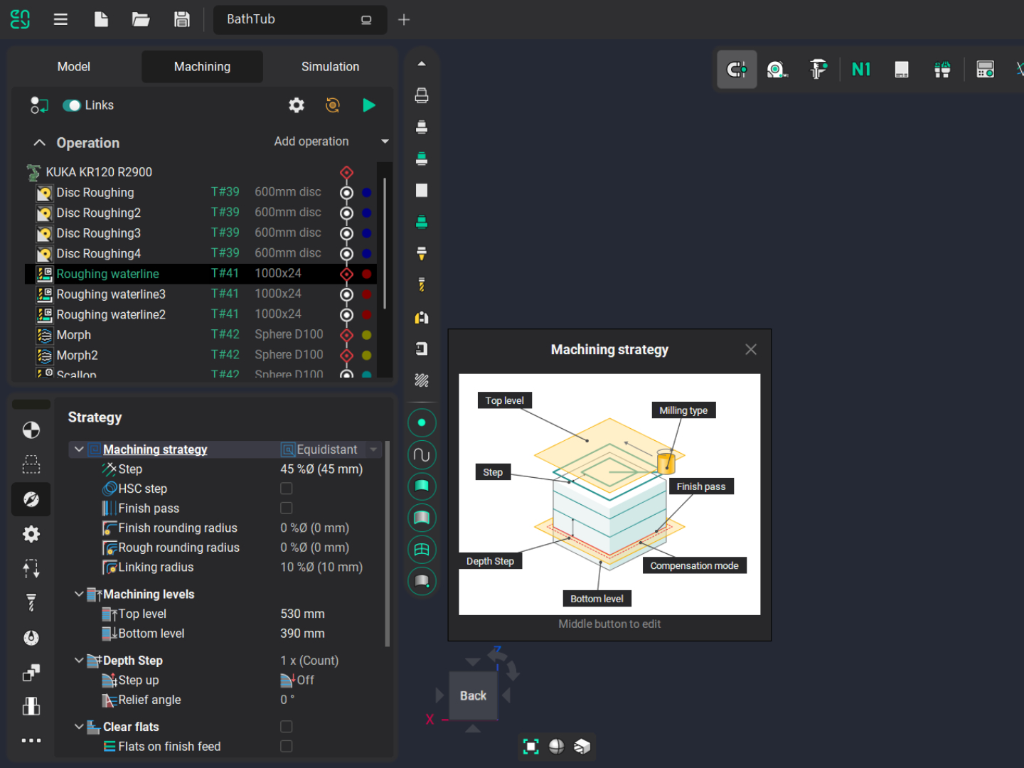Screen dimensions: 1024x768
Task: Switch to the Model tab
Action: pos(73,67)
